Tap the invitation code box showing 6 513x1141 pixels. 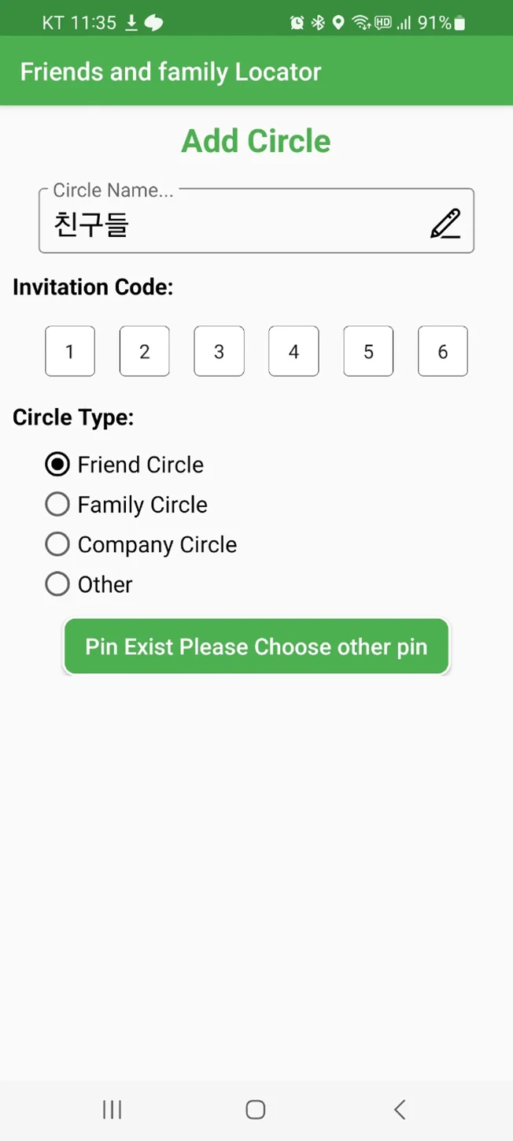(442, 351)
